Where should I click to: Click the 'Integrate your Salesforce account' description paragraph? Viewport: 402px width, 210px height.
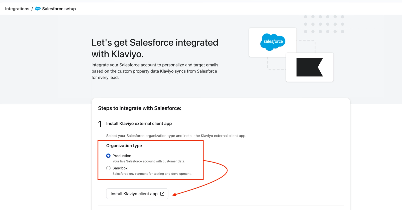(155, 71)
